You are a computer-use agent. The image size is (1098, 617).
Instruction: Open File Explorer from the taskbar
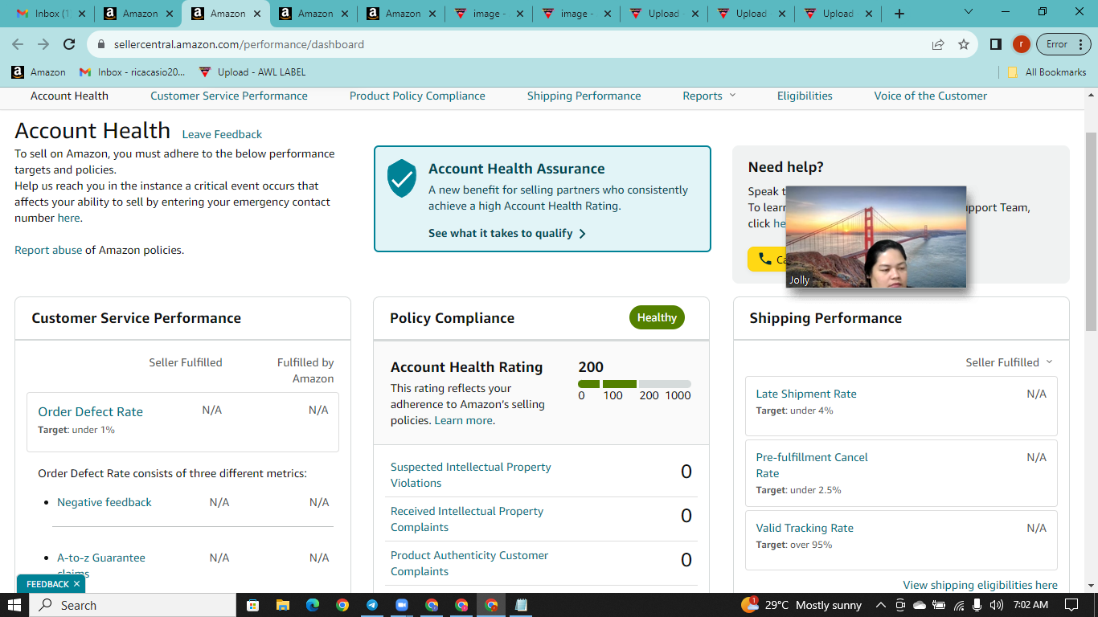click(282, 605)
